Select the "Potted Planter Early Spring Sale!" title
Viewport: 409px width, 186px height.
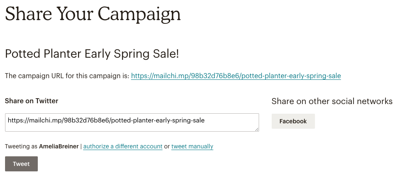point(92,54)
